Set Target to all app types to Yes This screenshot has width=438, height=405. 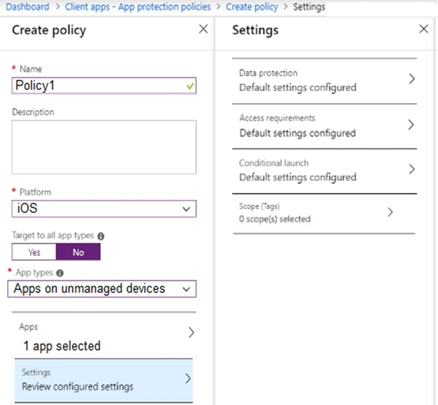34,252
